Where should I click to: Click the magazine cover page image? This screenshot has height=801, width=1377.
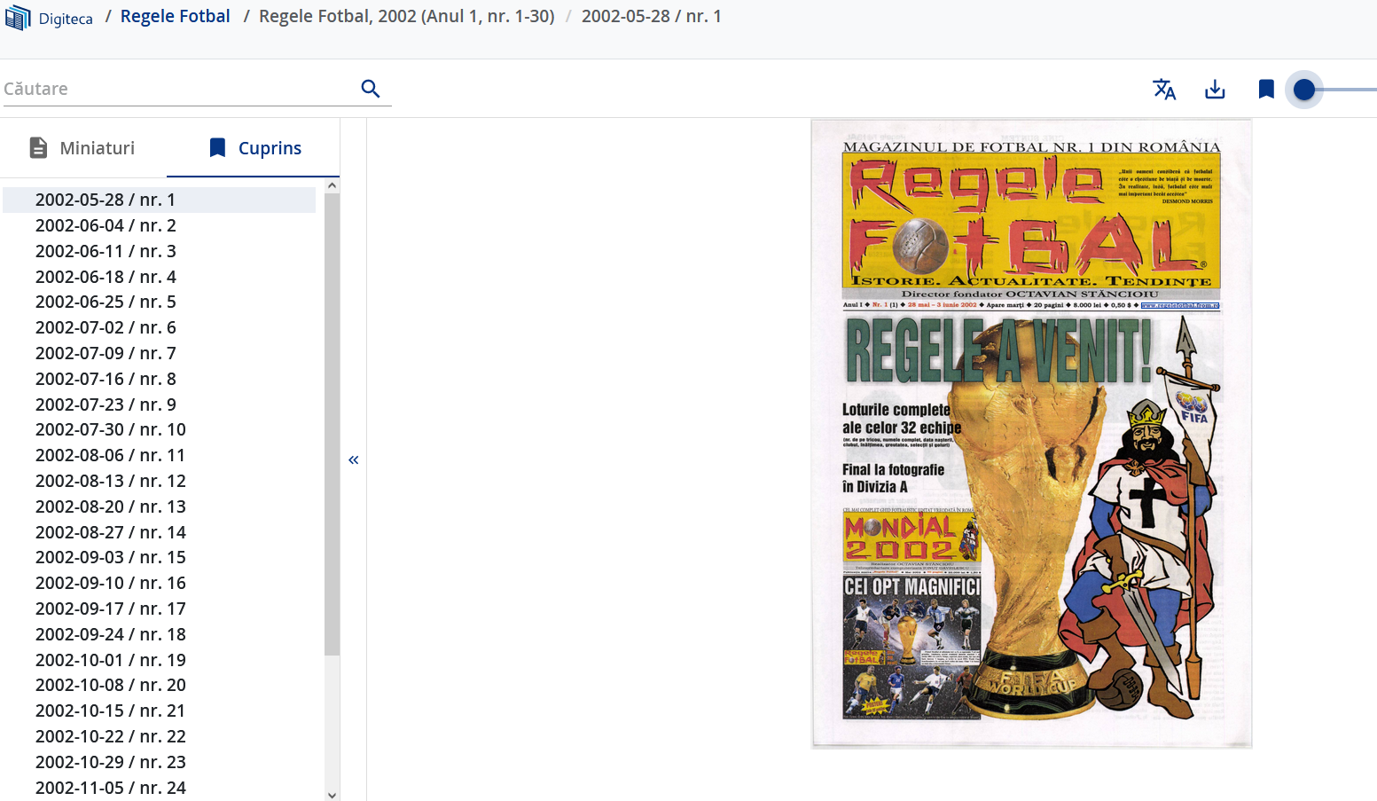[1031, 434]
